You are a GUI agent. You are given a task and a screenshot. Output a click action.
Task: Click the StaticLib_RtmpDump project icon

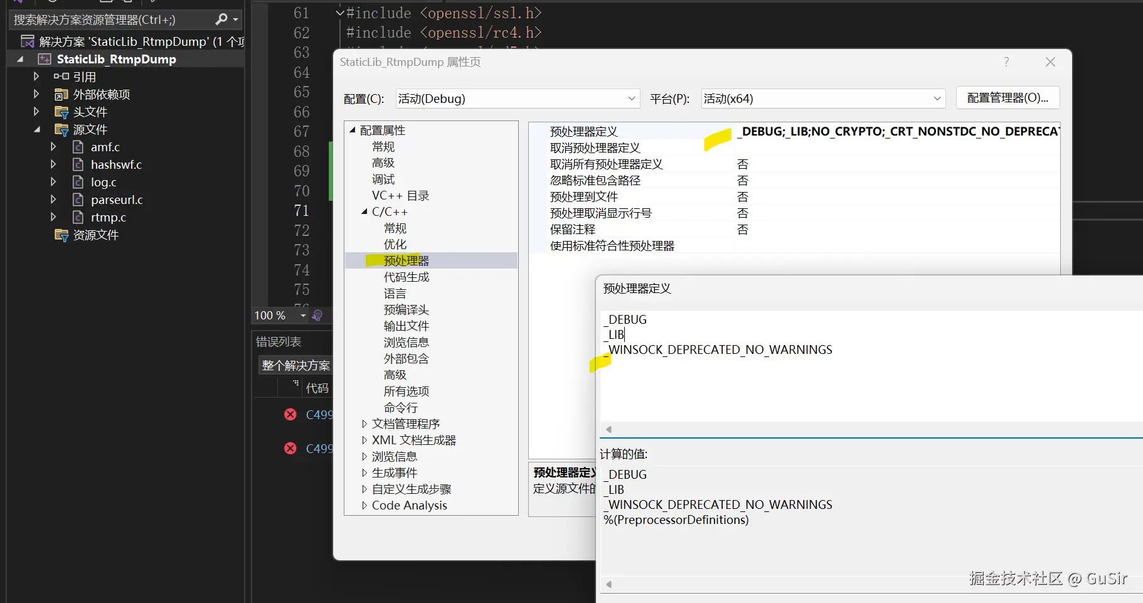(45, 59)
